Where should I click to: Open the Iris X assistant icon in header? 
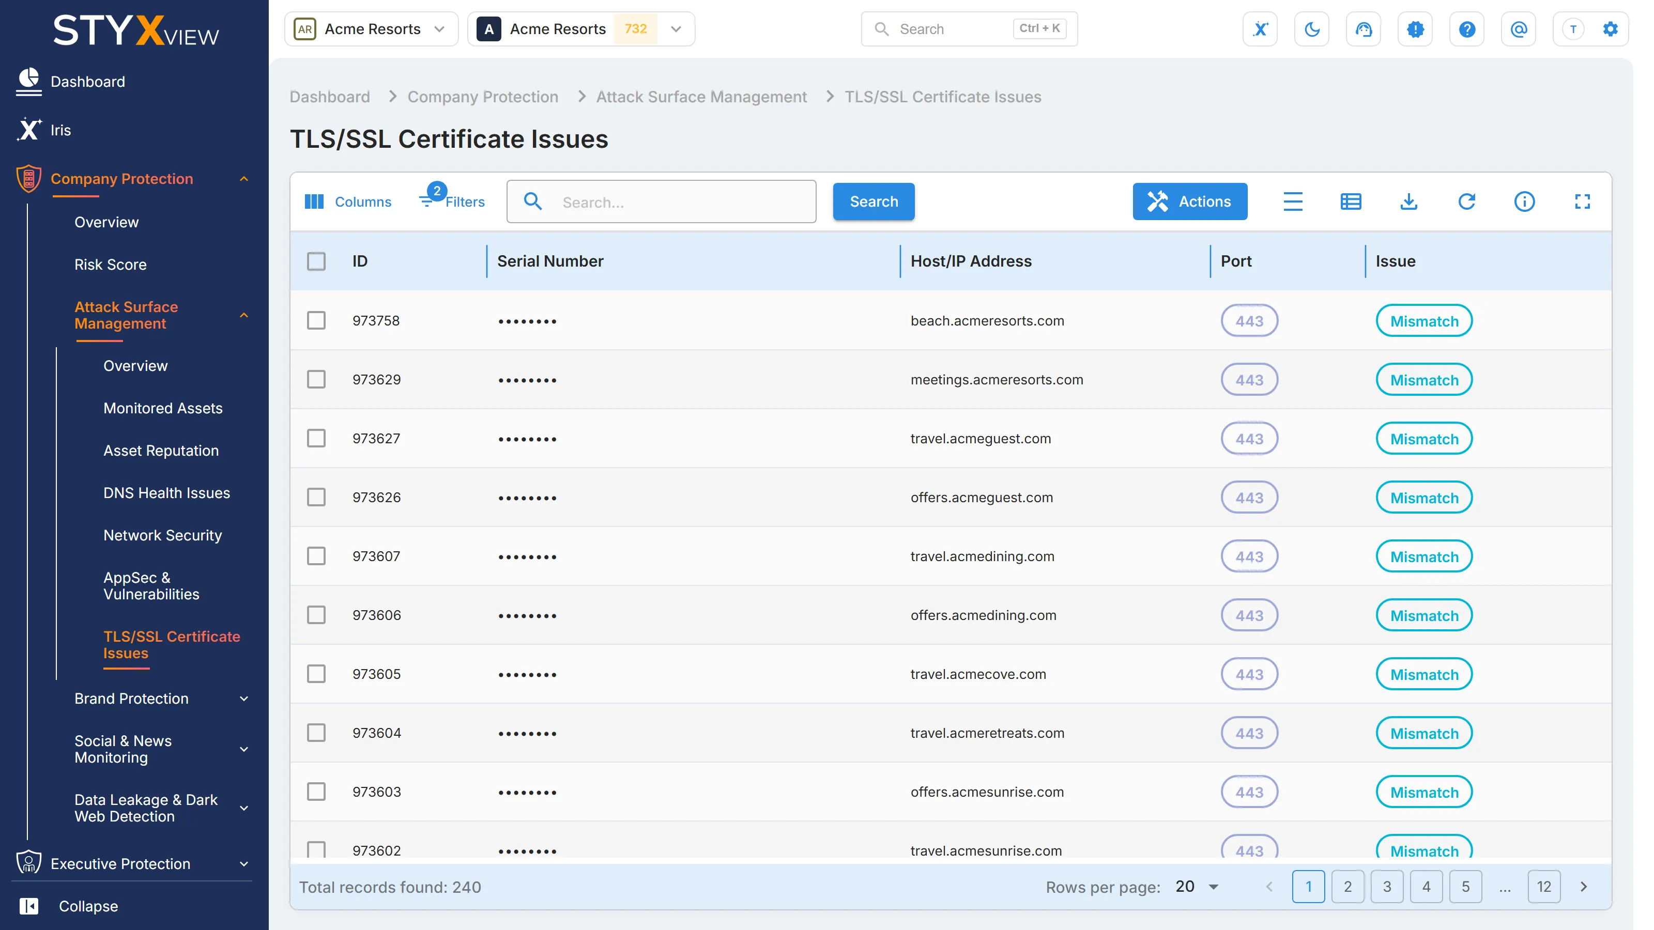[x=1260, y=29]
